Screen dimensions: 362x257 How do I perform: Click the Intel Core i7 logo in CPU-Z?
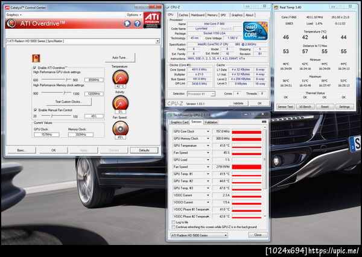coord(255,31)
